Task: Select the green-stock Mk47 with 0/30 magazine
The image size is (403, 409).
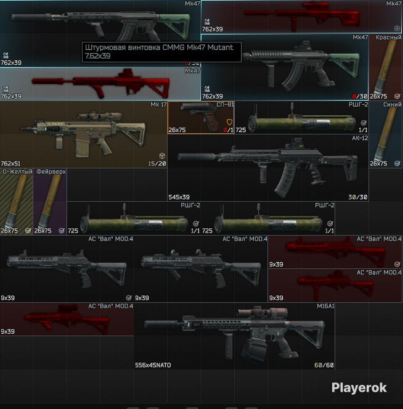Action: coord(285,67)
